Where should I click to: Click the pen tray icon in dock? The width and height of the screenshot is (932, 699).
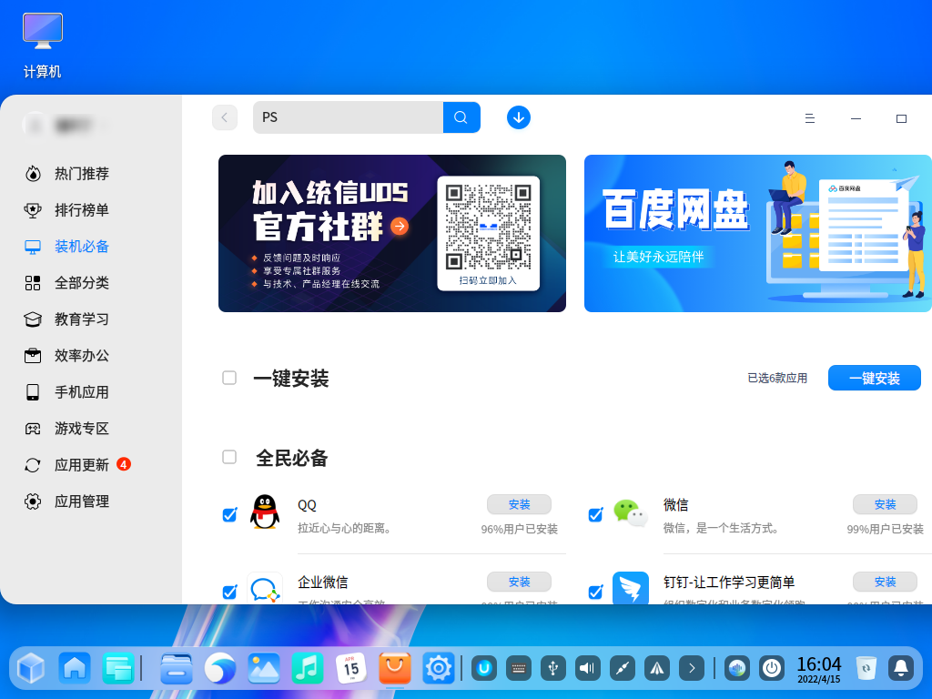(623, 669)
